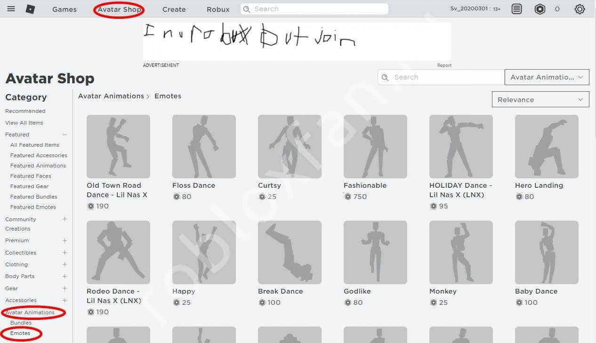Select Featured Bundles

pyautogui.click(x=34, y=197)
